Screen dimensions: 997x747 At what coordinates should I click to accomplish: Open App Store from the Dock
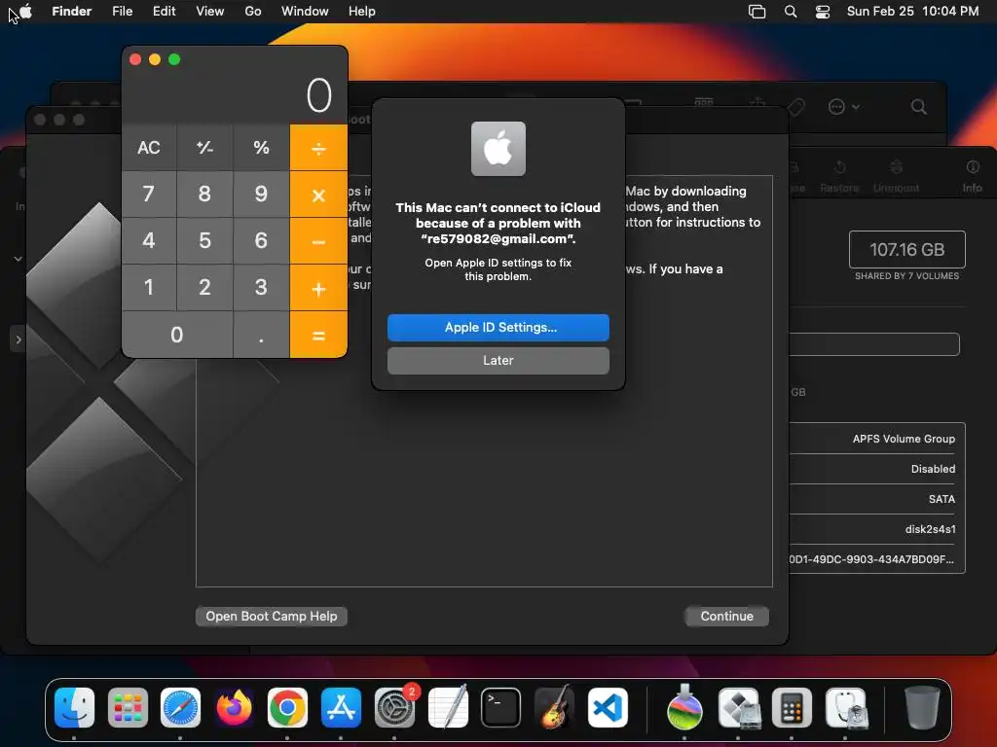(x=341, y=708)
